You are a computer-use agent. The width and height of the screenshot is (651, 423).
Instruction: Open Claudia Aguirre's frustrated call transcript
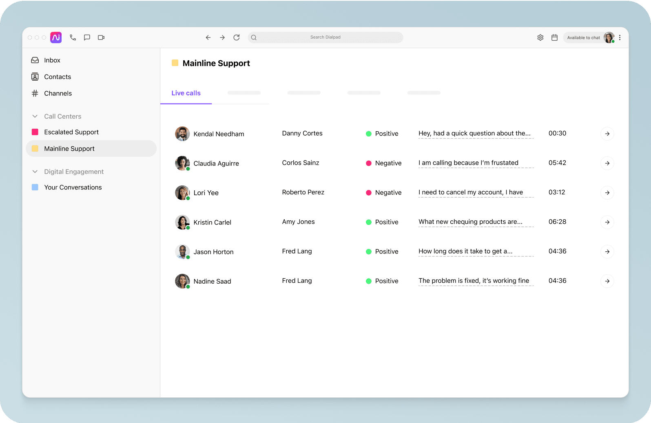tap(468, 163)
